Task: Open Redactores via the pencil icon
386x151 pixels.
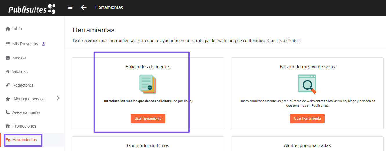Action: [x=8, y=85]
